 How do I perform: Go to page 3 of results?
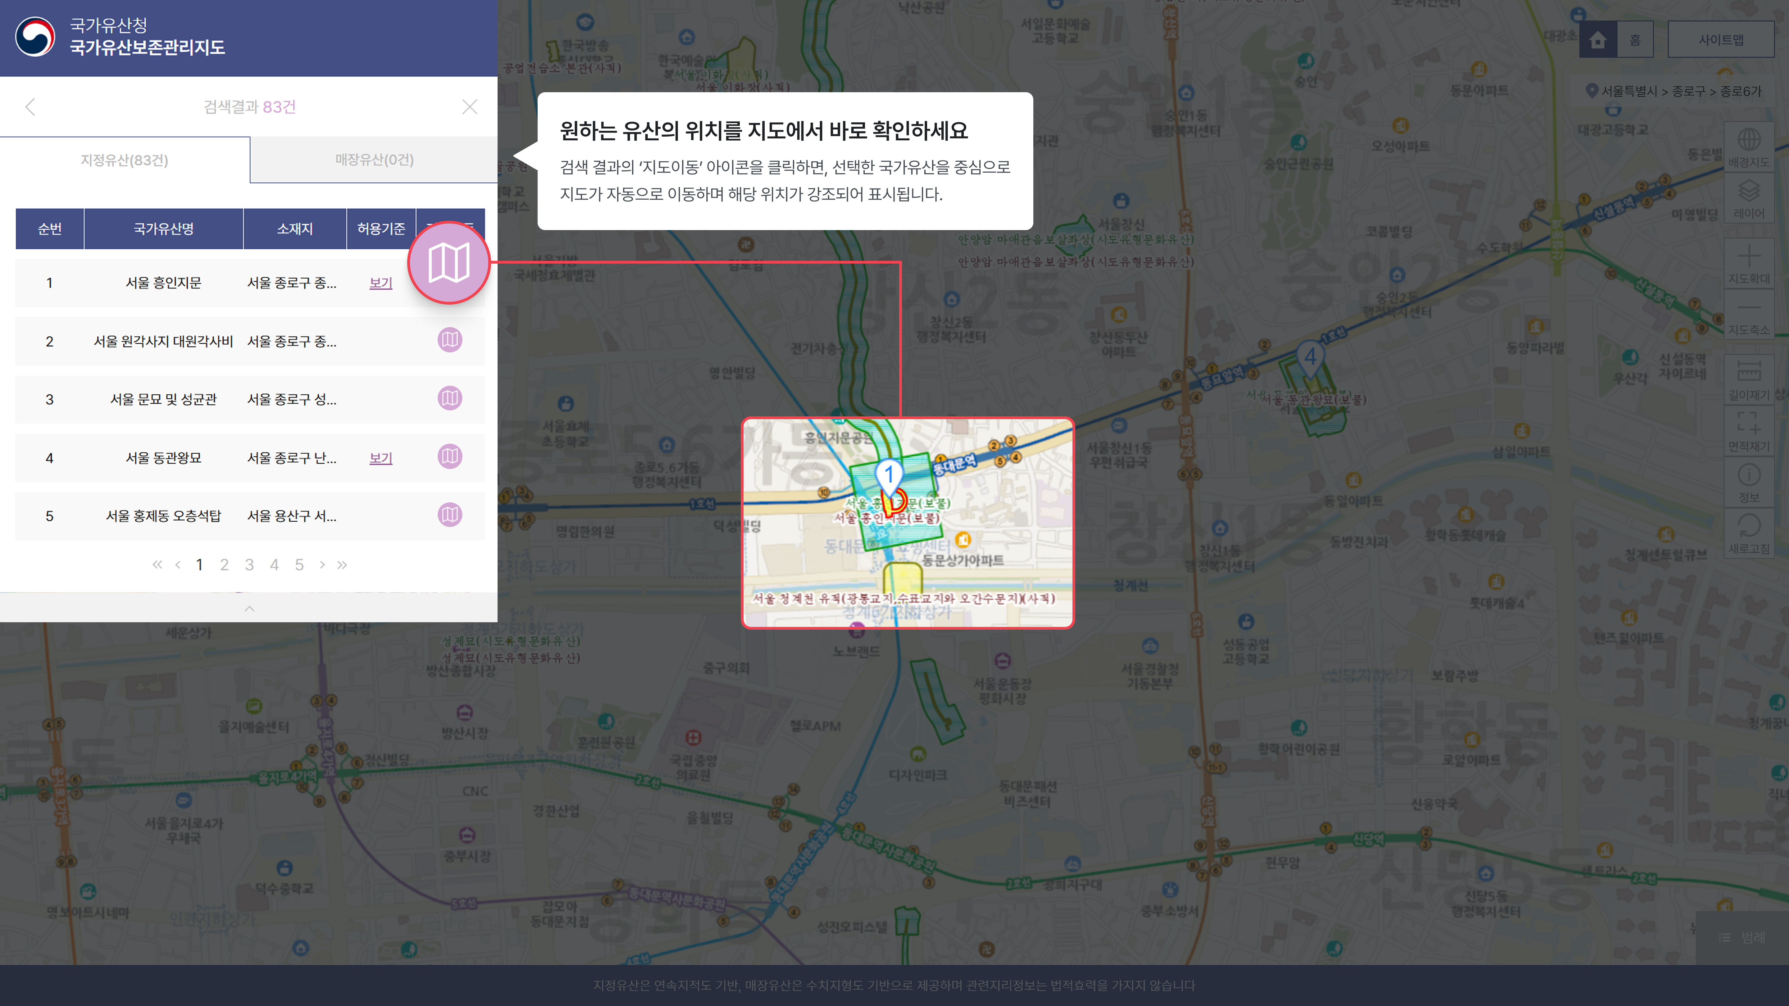(x=249, y=564)
